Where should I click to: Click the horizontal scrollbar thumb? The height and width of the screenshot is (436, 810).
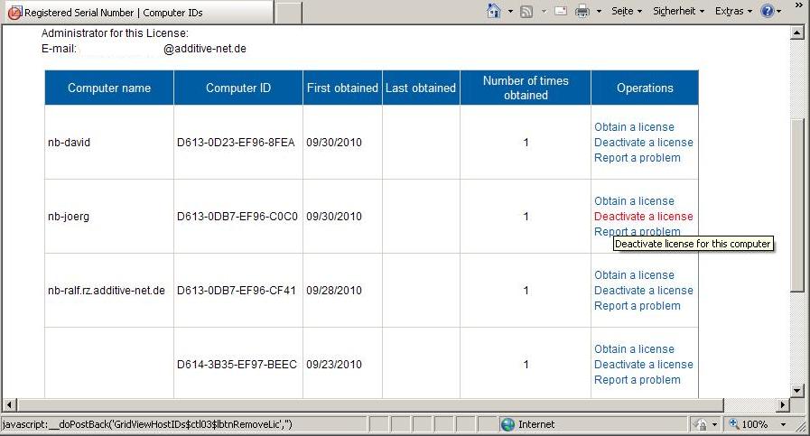pos(370,404)
